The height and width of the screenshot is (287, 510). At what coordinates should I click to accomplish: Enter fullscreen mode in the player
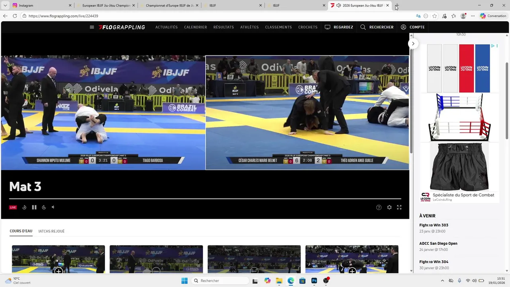pos(399,207)
